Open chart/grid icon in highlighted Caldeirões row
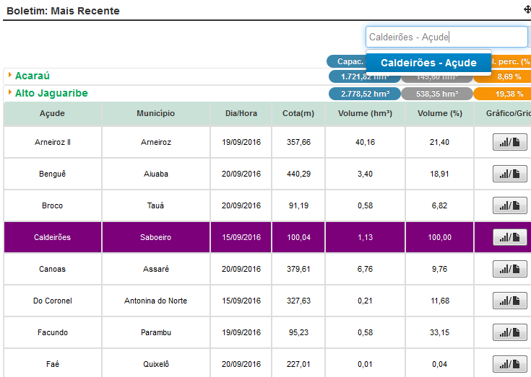This screenshot has height=377, width=531. (510, 237)
